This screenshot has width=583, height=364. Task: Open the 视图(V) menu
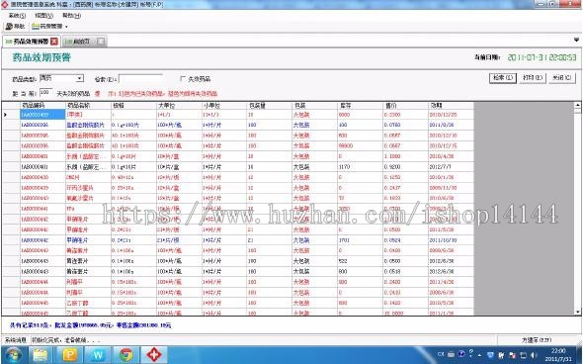pyautogui.click(x=43, y=16)
